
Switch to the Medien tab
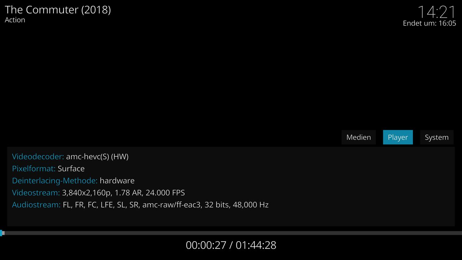(358, 137)
